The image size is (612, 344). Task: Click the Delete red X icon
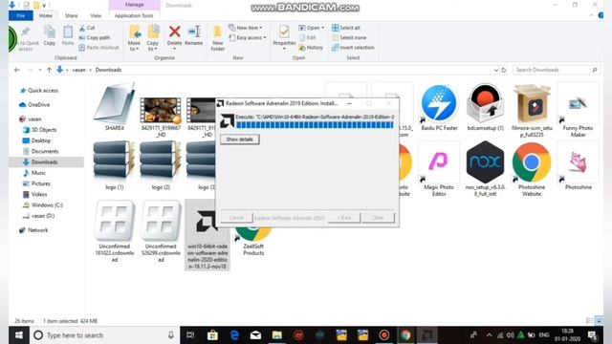click(x=174, y=32)
